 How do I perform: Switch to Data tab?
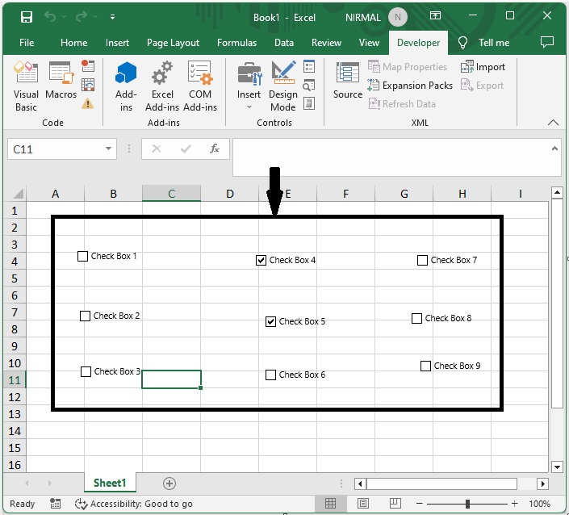pos(284,43)
